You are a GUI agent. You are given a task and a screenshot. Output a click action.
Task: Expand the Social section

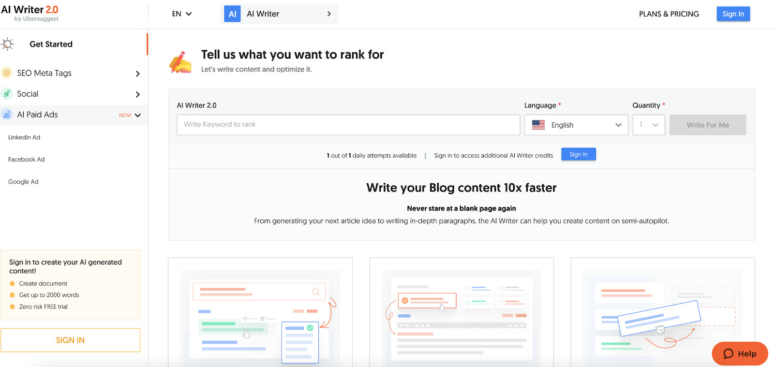(x=138, y=94)
